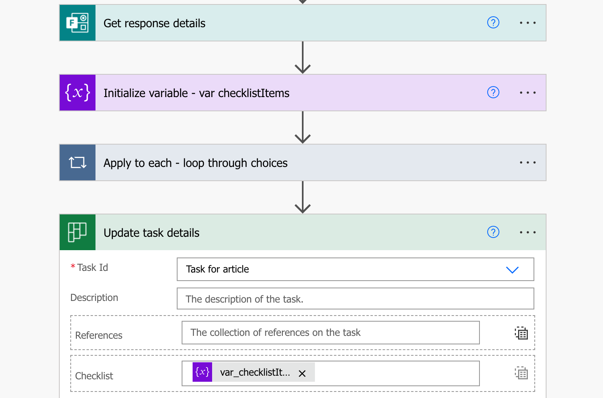Viewport: 603px width, 398px height.
Task: Open help for Update task details
Action: pos(493,232)
